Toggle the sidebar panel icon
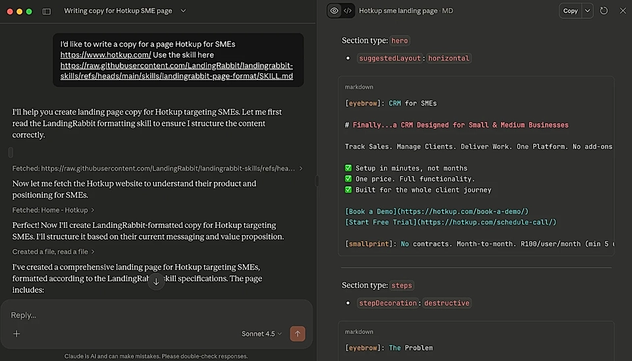Screen dimensions: 632x361 point(47,11)
